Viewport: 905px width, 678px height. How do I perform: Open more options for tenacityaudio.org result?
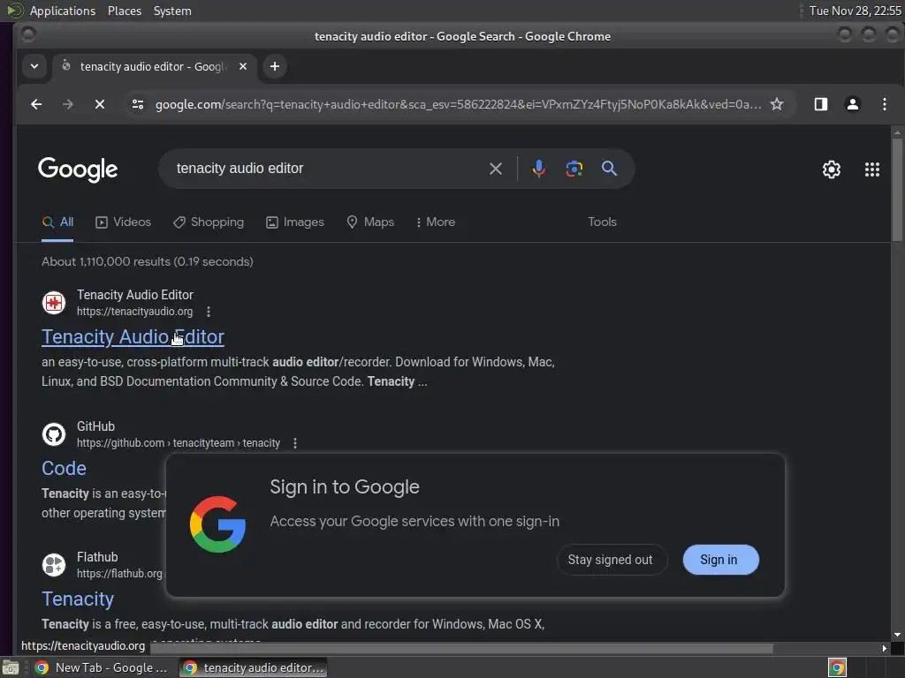pyautogui.click(x=209, y=312)
